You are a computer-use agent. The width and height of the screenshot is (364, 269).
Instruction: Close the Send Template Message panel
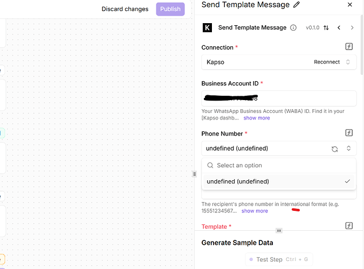350,5
